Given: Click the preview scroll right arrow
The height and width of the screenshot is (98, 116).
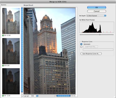Looking at the screenshot, I should 74,96.
